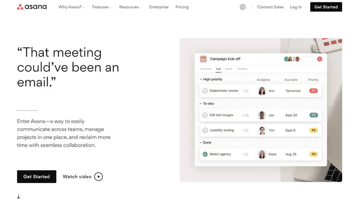This screenshot has height=209, width=357.
Task: Mark A/B test images task complete
Action: [x=205, y=115]
